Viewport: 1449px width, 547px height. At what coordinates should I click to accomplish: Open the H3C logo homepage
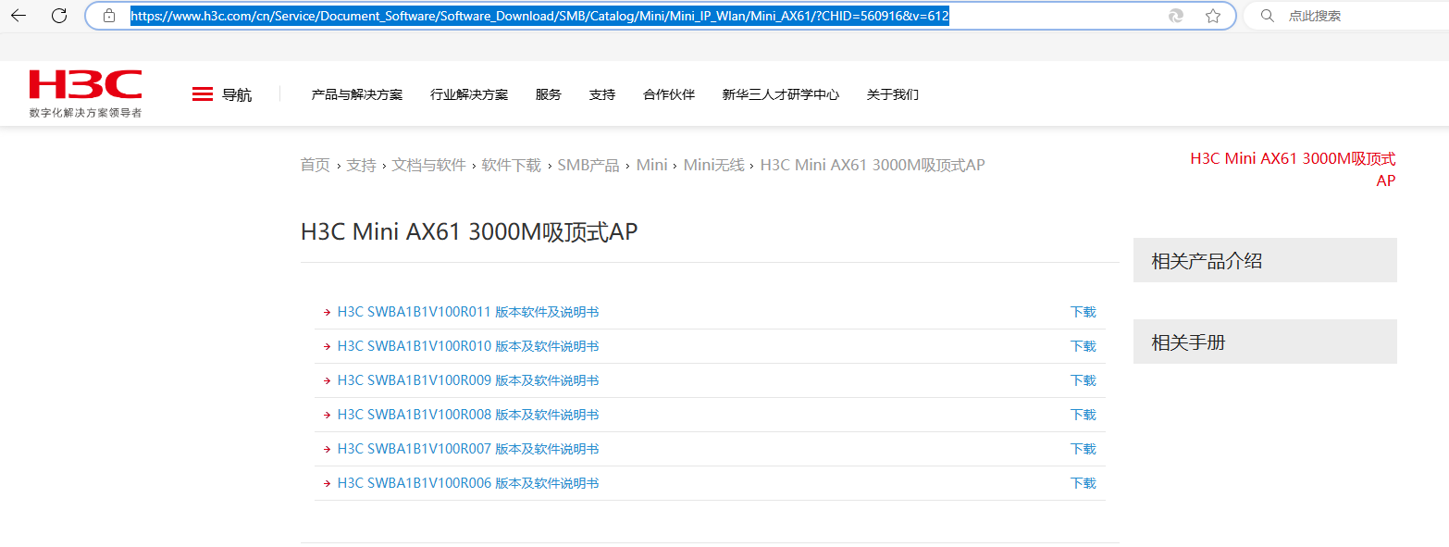(x=85, y=84)
